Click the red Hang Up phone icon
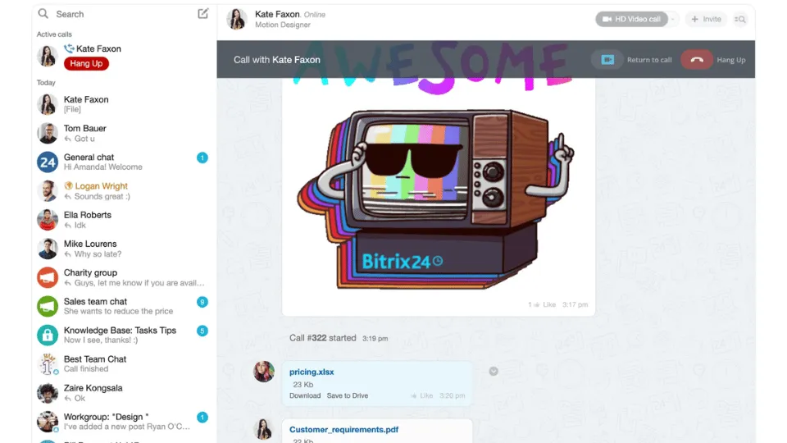 pos(697,60)
